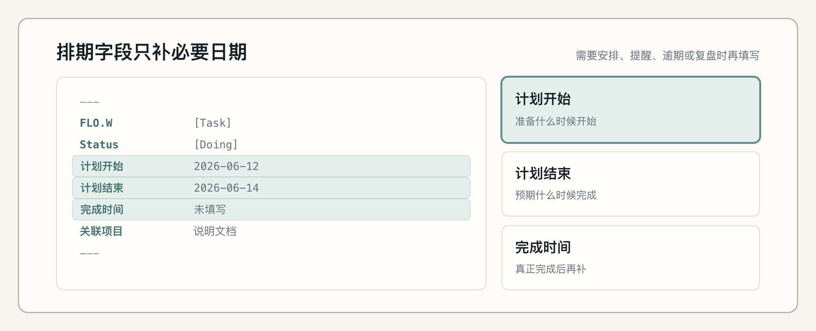The width and height of the screenshot is (816, 331).
Task: Click the 计划开始 field label in the table
Action: coord(102,166)
